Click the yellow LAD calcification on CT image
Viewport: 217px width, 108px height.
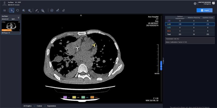(94, 45)
